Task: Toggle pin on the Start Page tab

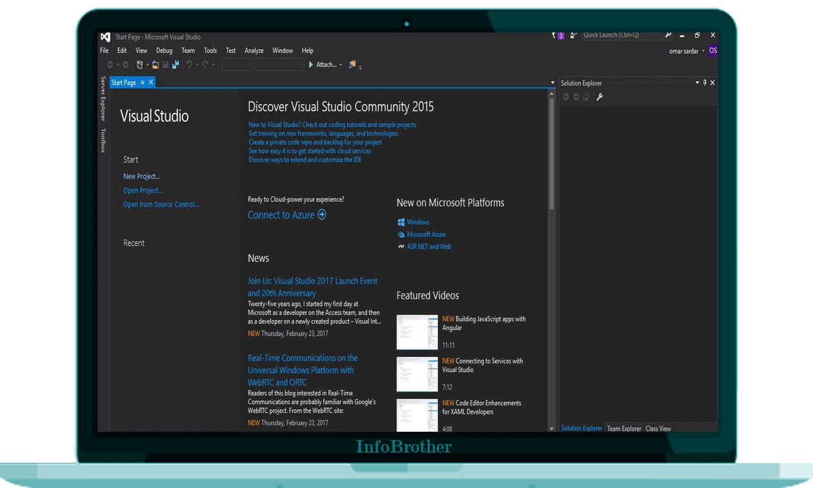Action: click(143, 83)
